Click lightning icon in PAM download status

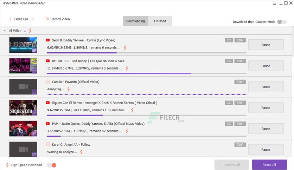point(127,131)
